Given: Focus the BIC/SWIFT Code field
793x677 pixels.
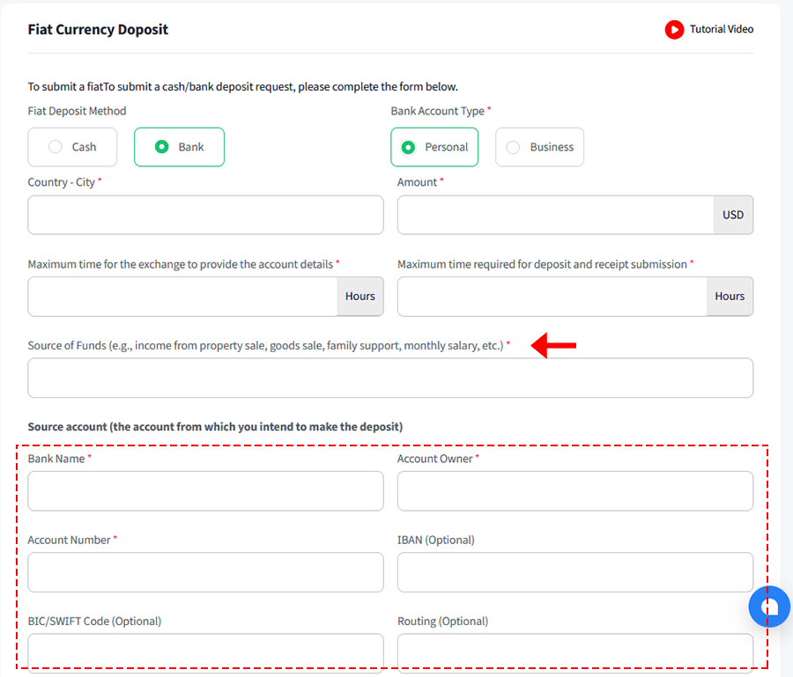Looking at the screenshot, I should click(206, 653).
